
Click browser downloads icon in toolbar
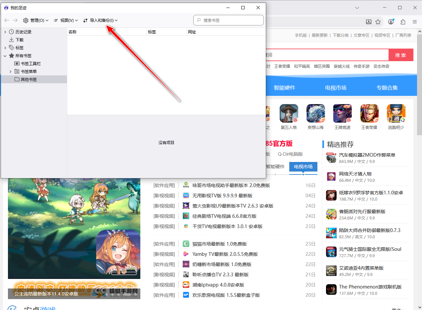pyautogui.click(x=369, y=22)
